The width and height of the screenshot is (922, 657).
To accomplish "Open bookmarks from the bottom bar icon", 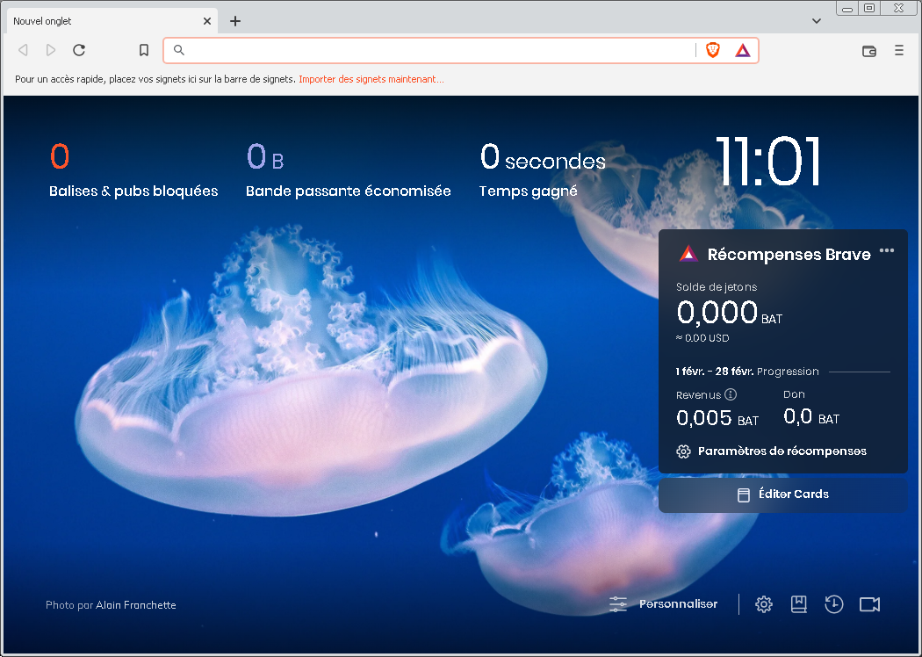I will (798, 604).
